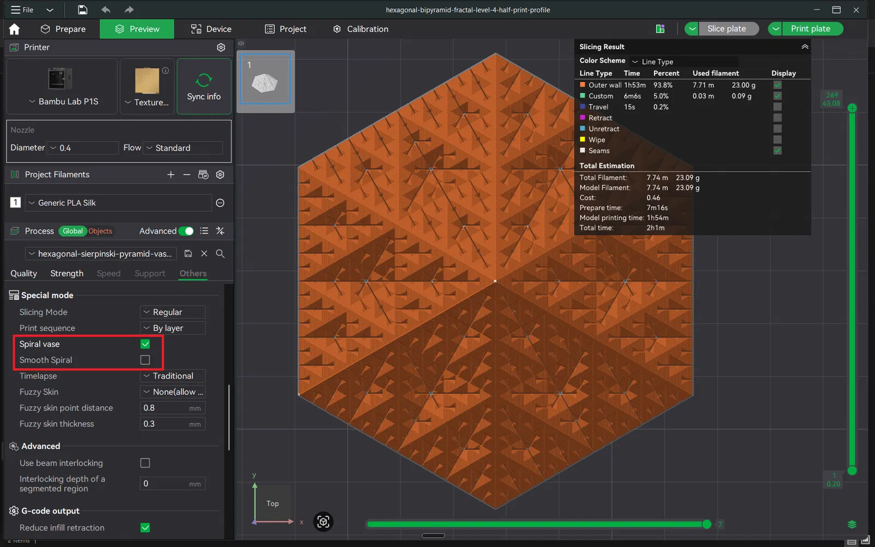This screenshot has height=547, width=875.
Task: Click the Print plate button
Action: [x=810, y=29]
